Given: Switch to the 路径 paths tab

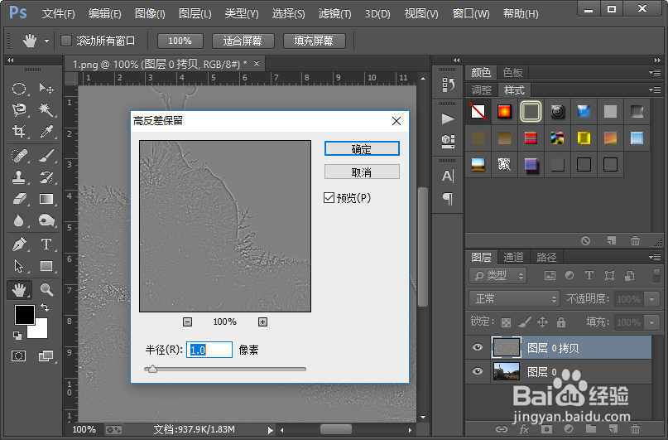Looking at the screenshot, I should (546, 257).
